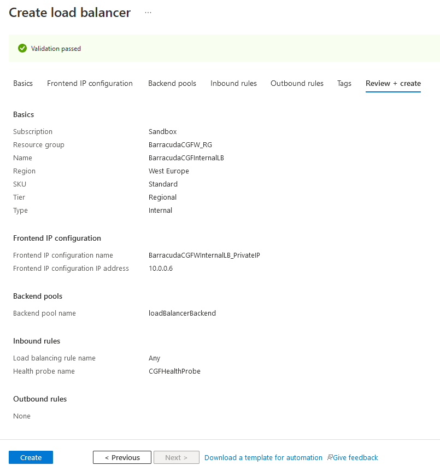
Task: Open Download a template for automation link
Action: (x=263, y=457)
